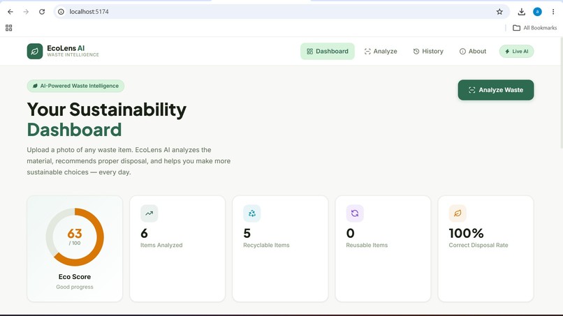Click the Reusable Items refresh icon
This screenshot has height=316, width=563.
pyautogui.click(x=355, y=213)
